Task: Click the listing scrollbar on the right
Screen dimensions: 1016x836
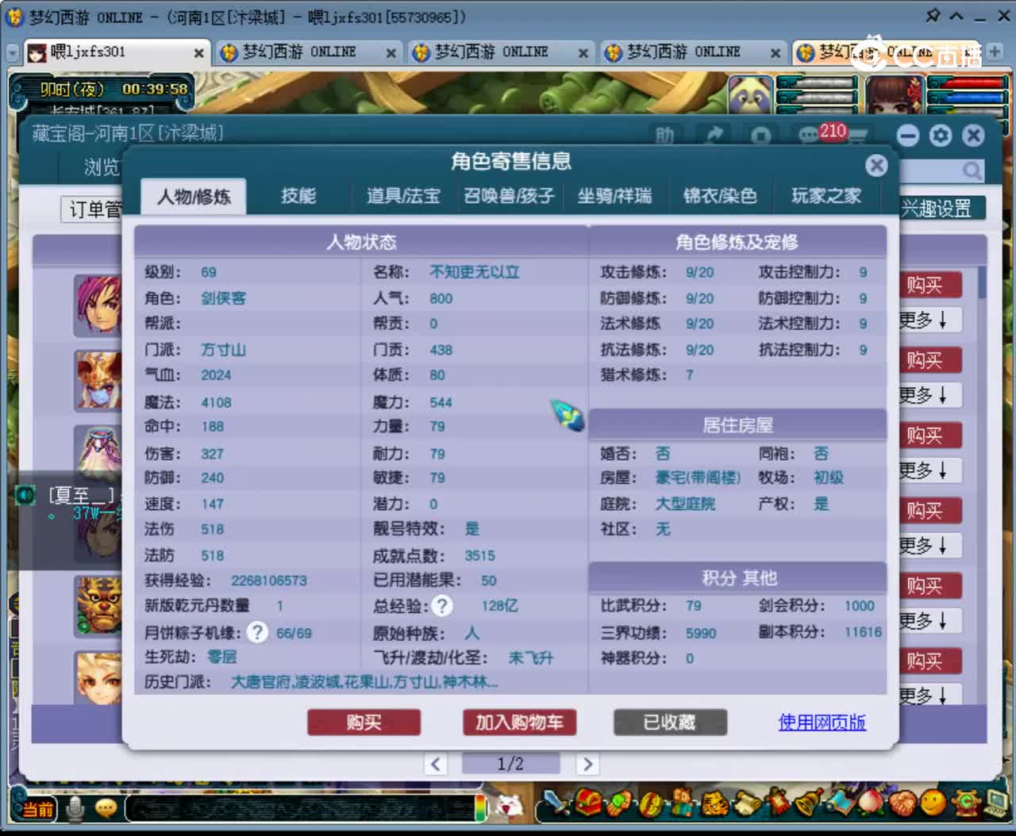Action: (983, 282)
